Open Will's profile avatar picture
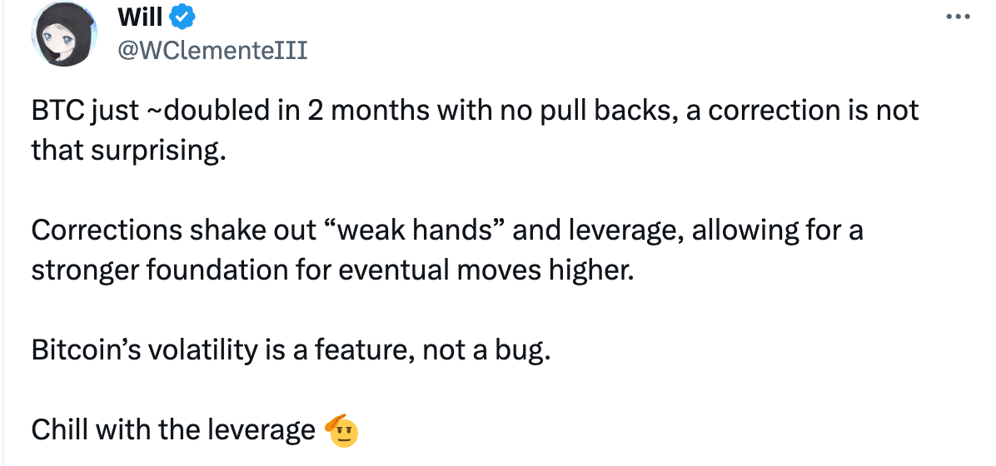 click(64, 34)
